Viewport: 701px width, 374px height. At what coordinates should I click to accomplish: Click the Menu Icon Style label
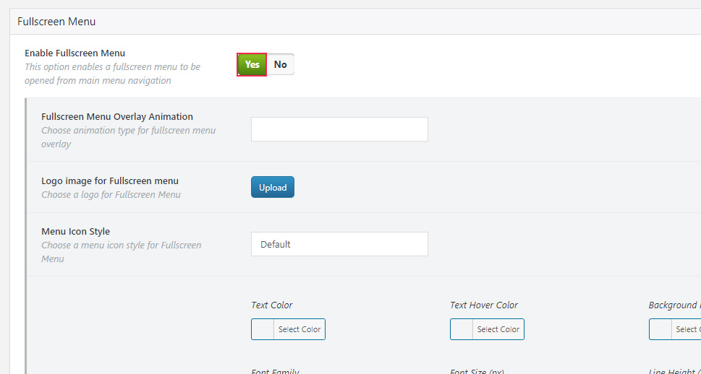point(75,232)
